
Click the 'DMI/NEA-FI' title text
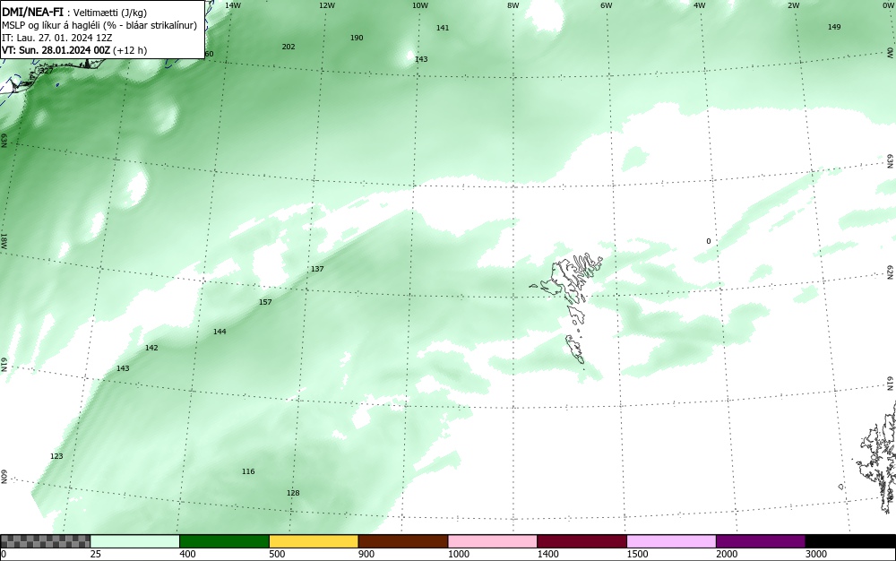click(32, 12)
